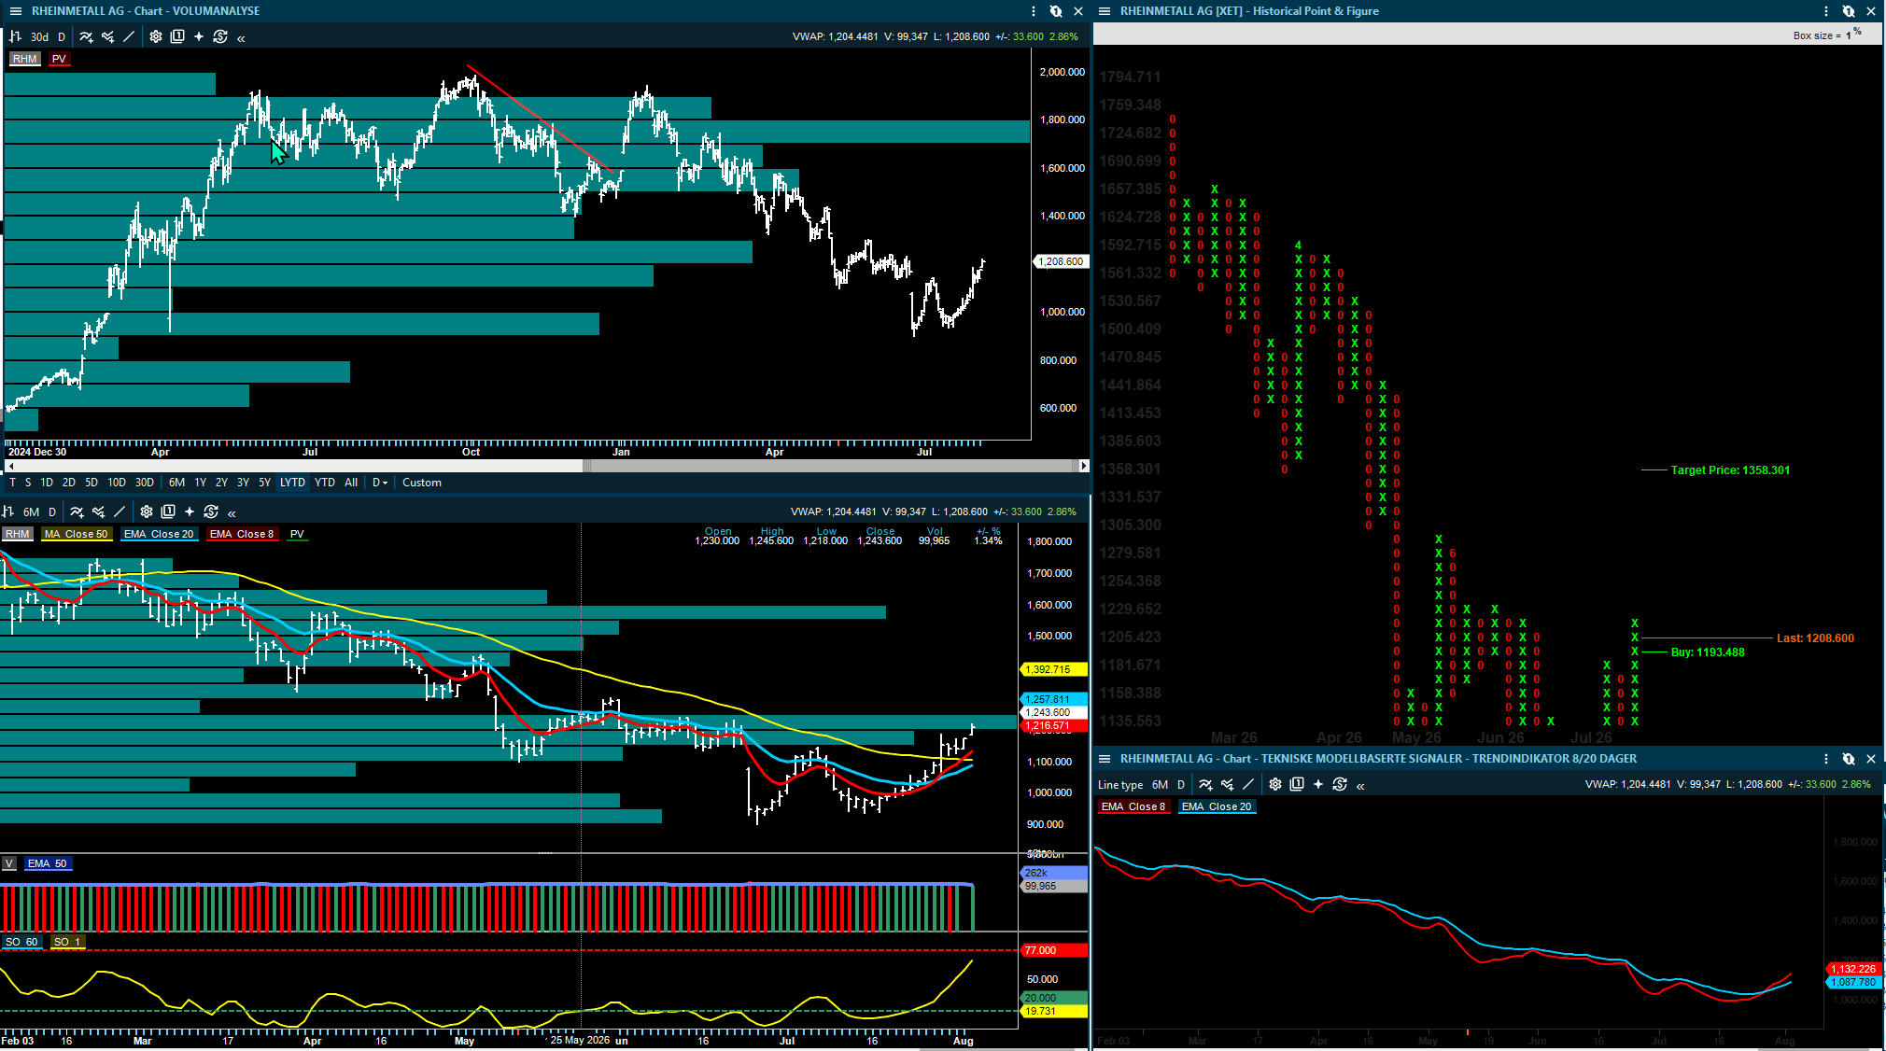The width and height of the screenshot is (1886, 1051).
Task: Select the 5D time range
Action: click(91, 483)
